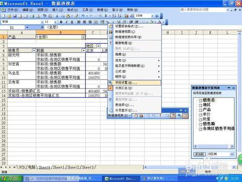
Task: Select 各地区销售平均值 field in list
Action: pos(219,129)
